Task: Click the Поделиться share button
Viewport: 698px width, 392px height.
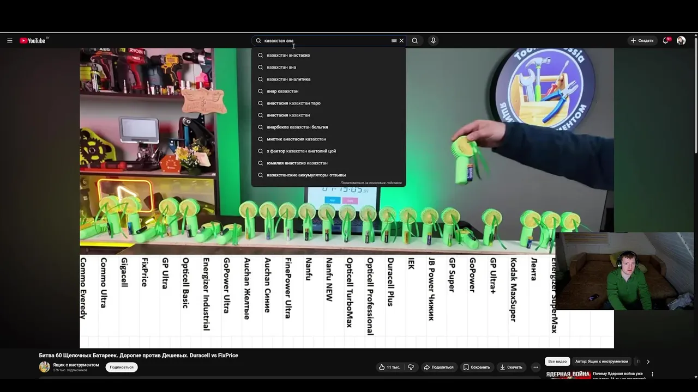Action: point(439,367)
